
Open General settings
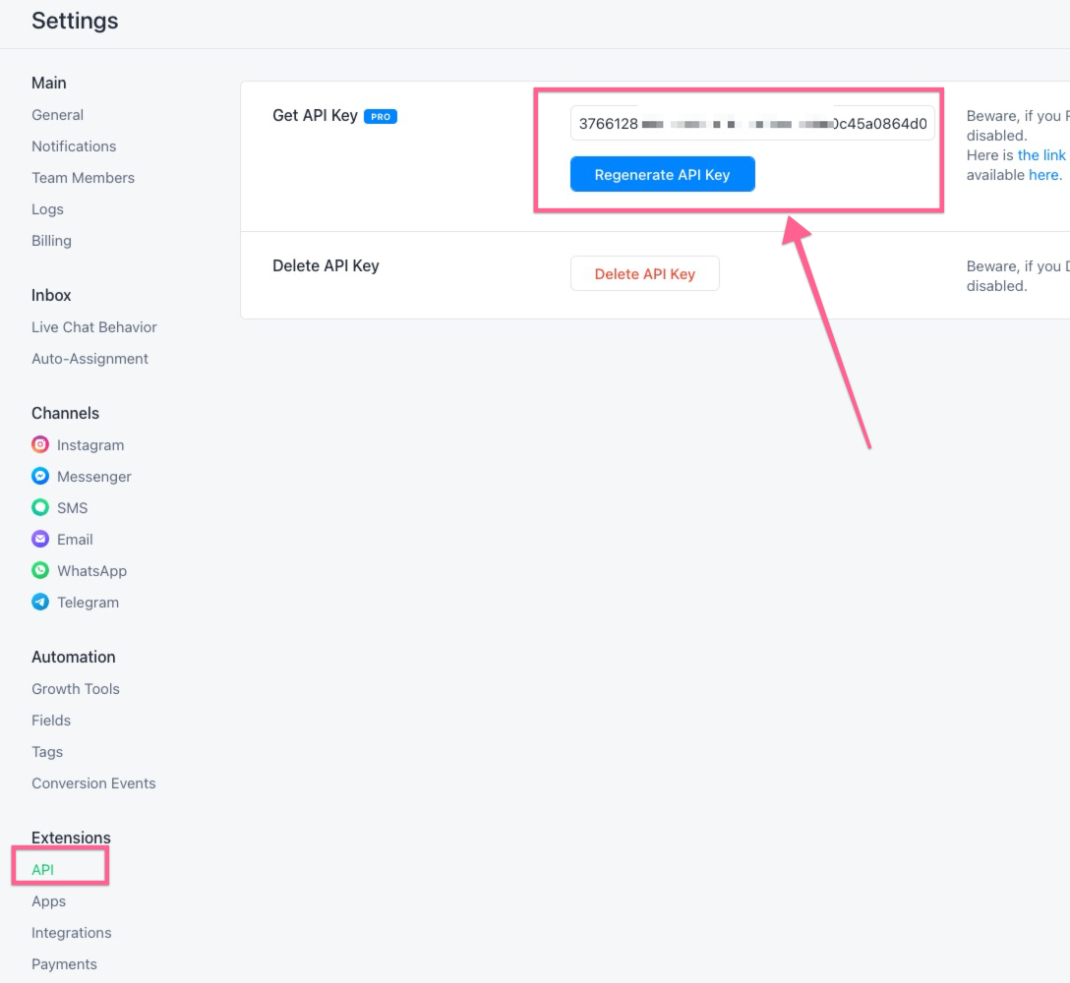click(x=57, y=115)
